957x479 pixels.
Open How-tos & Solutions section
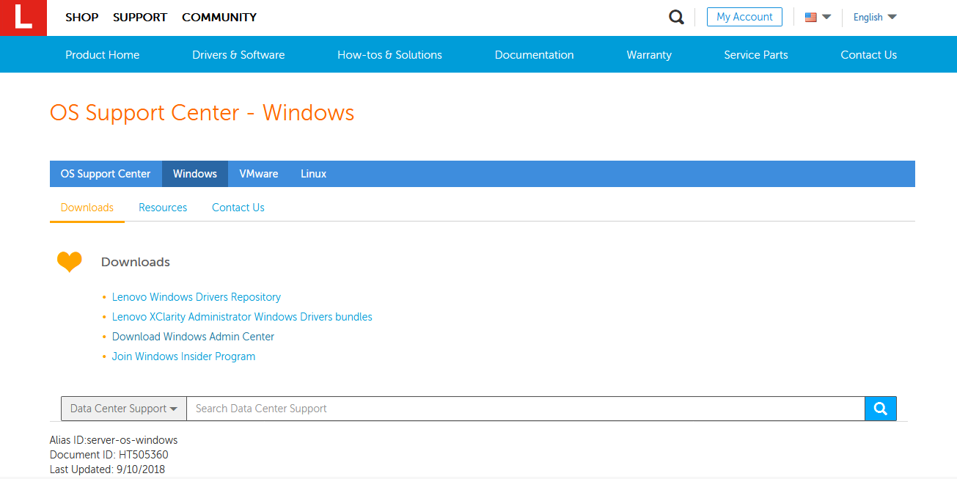(389, 54)
